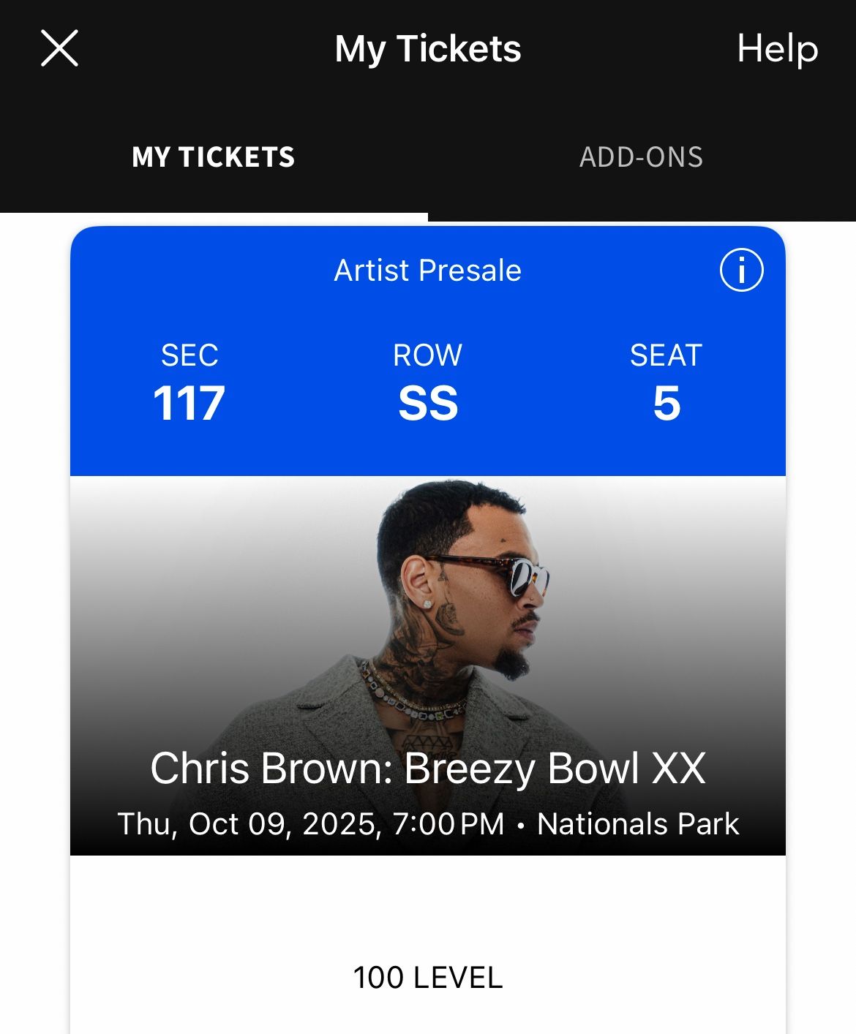Tap the section number 117
The height and width of the screenshot is (1034, 856).
coord(189,403)
